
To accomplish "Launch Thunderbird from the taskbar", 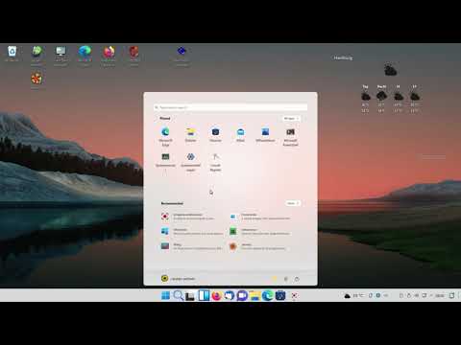I will [x=230, y=295].
